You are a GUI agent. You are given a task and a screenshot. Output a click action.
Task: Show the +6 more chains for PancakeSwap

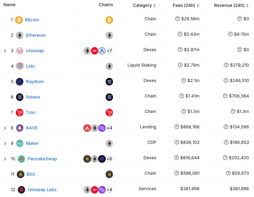click(x=109, y=159)
